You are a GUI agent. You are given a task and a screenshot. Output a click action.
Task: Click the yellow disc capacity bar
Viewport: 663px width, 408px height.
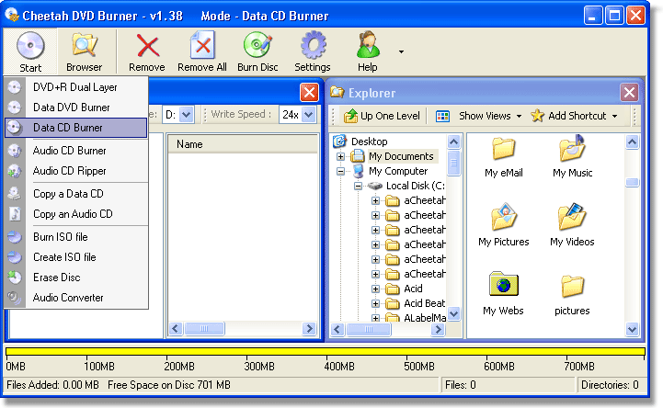pos(326,351)
